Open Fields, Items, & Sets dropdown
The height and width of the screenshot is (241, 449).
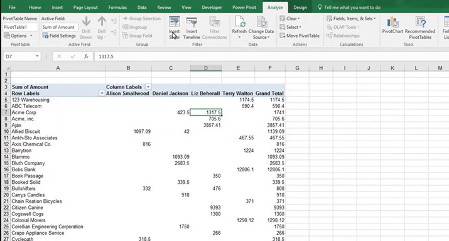click(351, 19)
